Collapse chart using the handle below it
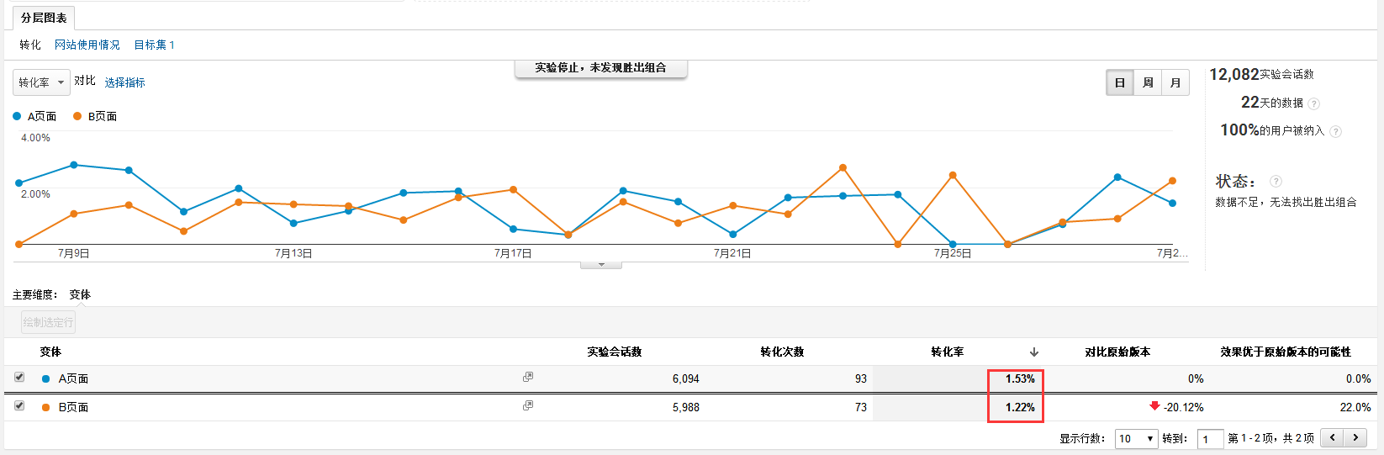 pos(600,265)
